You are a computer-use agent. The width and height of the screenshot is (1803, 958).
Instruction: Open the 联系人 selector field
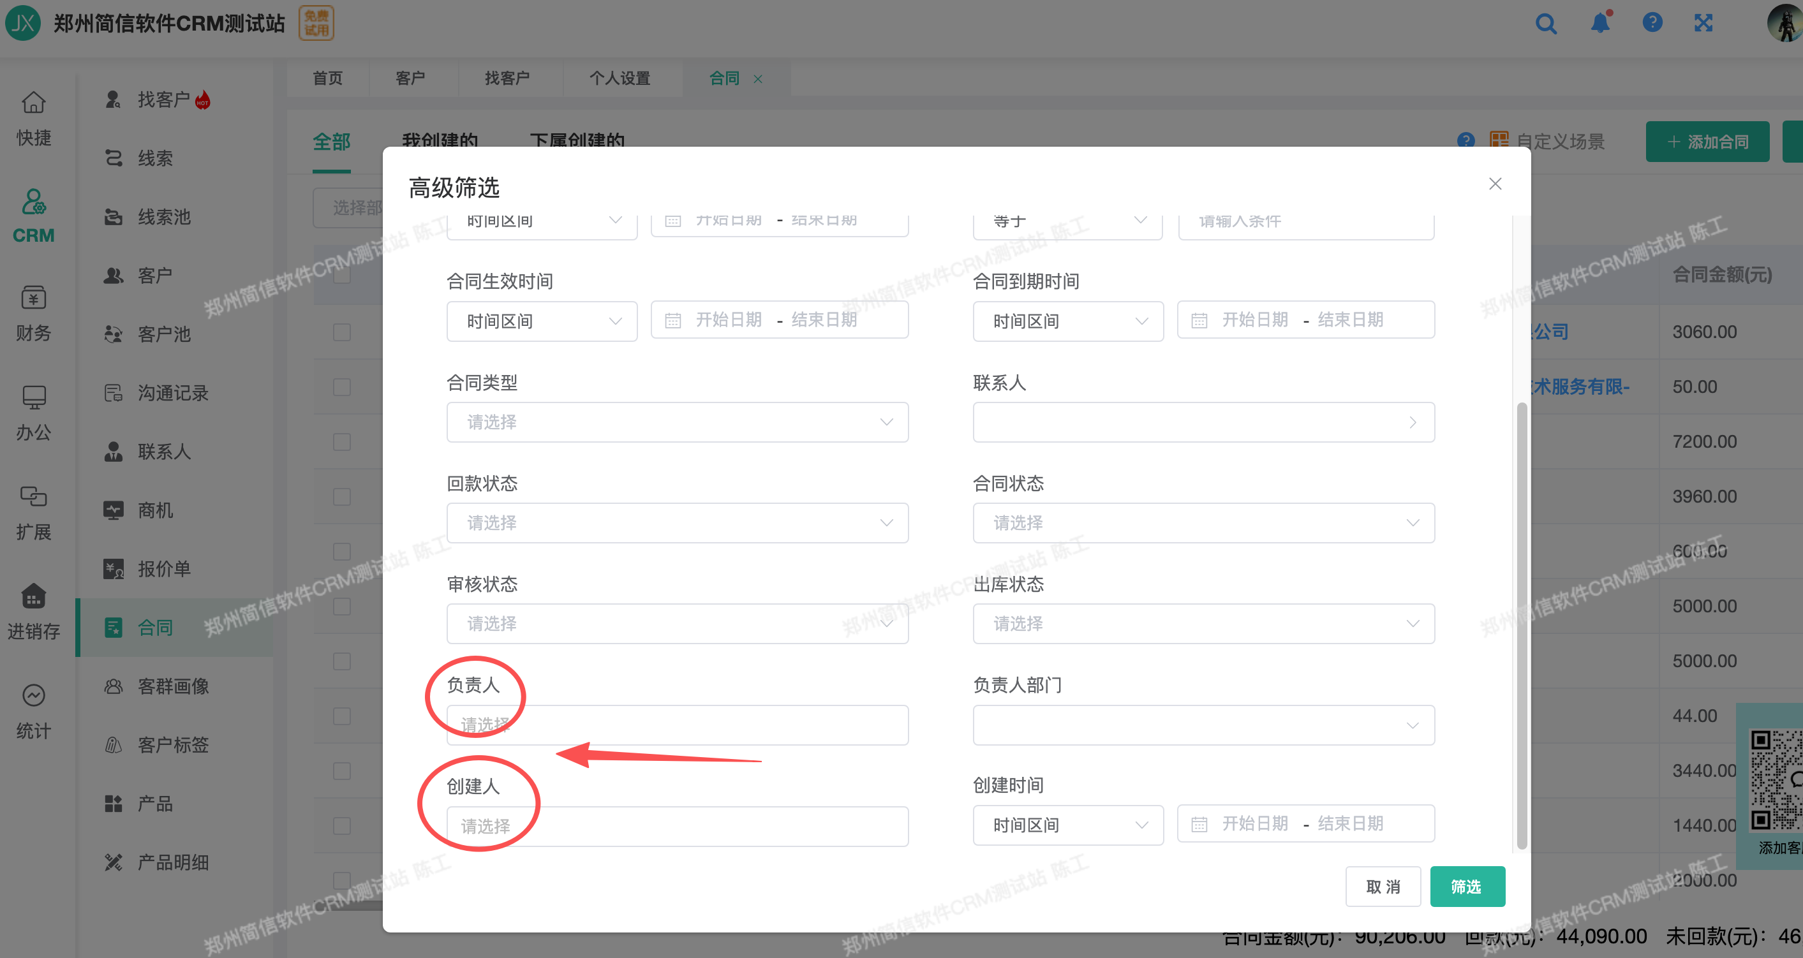tap(1204, 422)
